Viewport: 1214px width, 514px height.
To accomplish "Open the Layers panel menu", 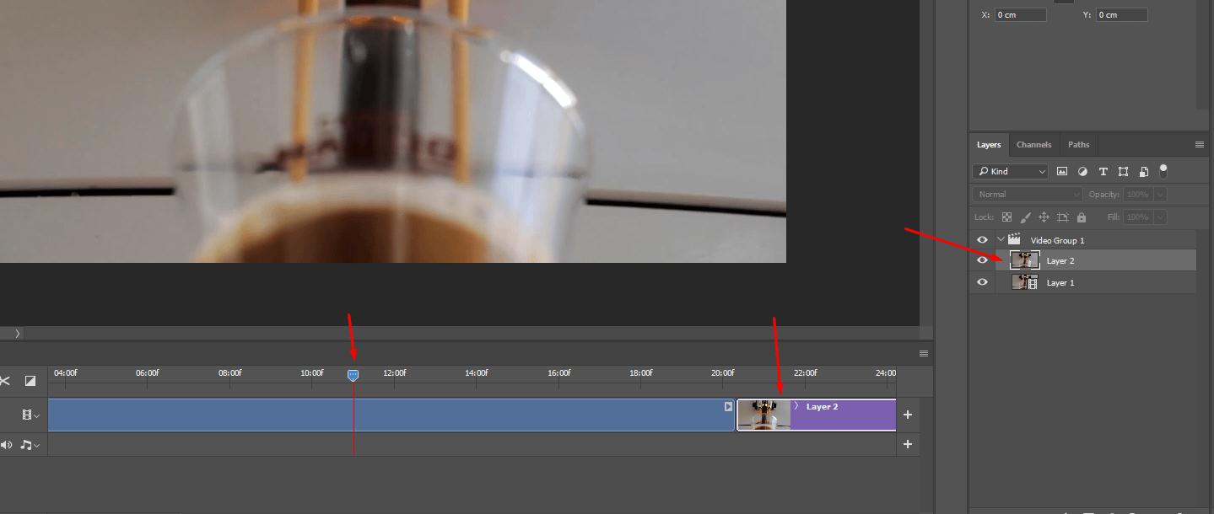I will (1201, 144).
